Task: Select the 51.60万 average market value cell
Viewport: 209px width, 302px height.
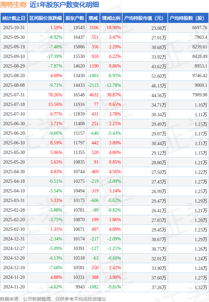Action: 159,76
